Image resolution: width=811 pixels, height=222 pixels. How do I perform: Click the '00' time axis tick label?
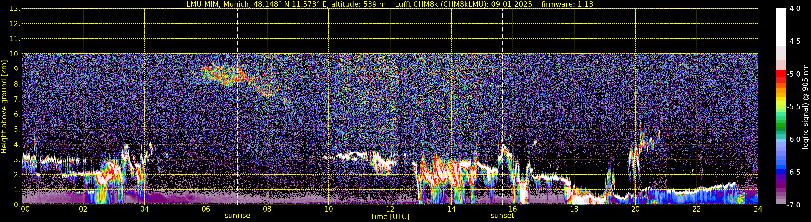[25, 209]
